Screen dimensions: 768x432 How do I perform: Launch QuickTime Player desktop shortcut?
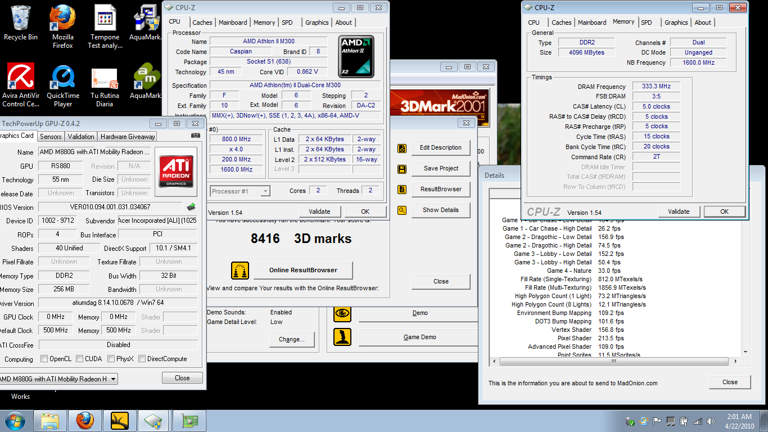click(x=63, y=85)
